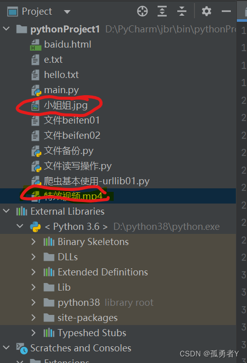Select hello.txt file
The image size is (247, 363).
click(x=62, y=75)
